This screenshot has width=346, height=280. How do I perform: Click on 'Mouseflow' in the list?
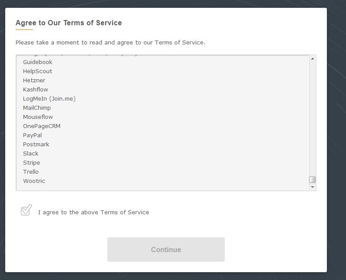38,117
